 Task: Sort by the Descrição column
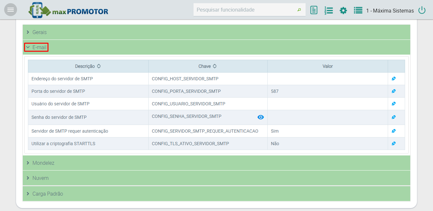click(88, 66)
